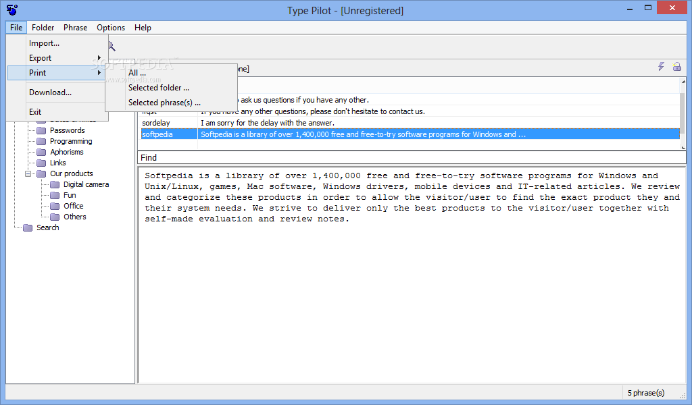
Task: Click phrase list scrollbar up arrow
Action: point(683,82)
